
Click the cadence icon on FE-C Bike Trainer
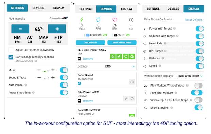(126, 56)
